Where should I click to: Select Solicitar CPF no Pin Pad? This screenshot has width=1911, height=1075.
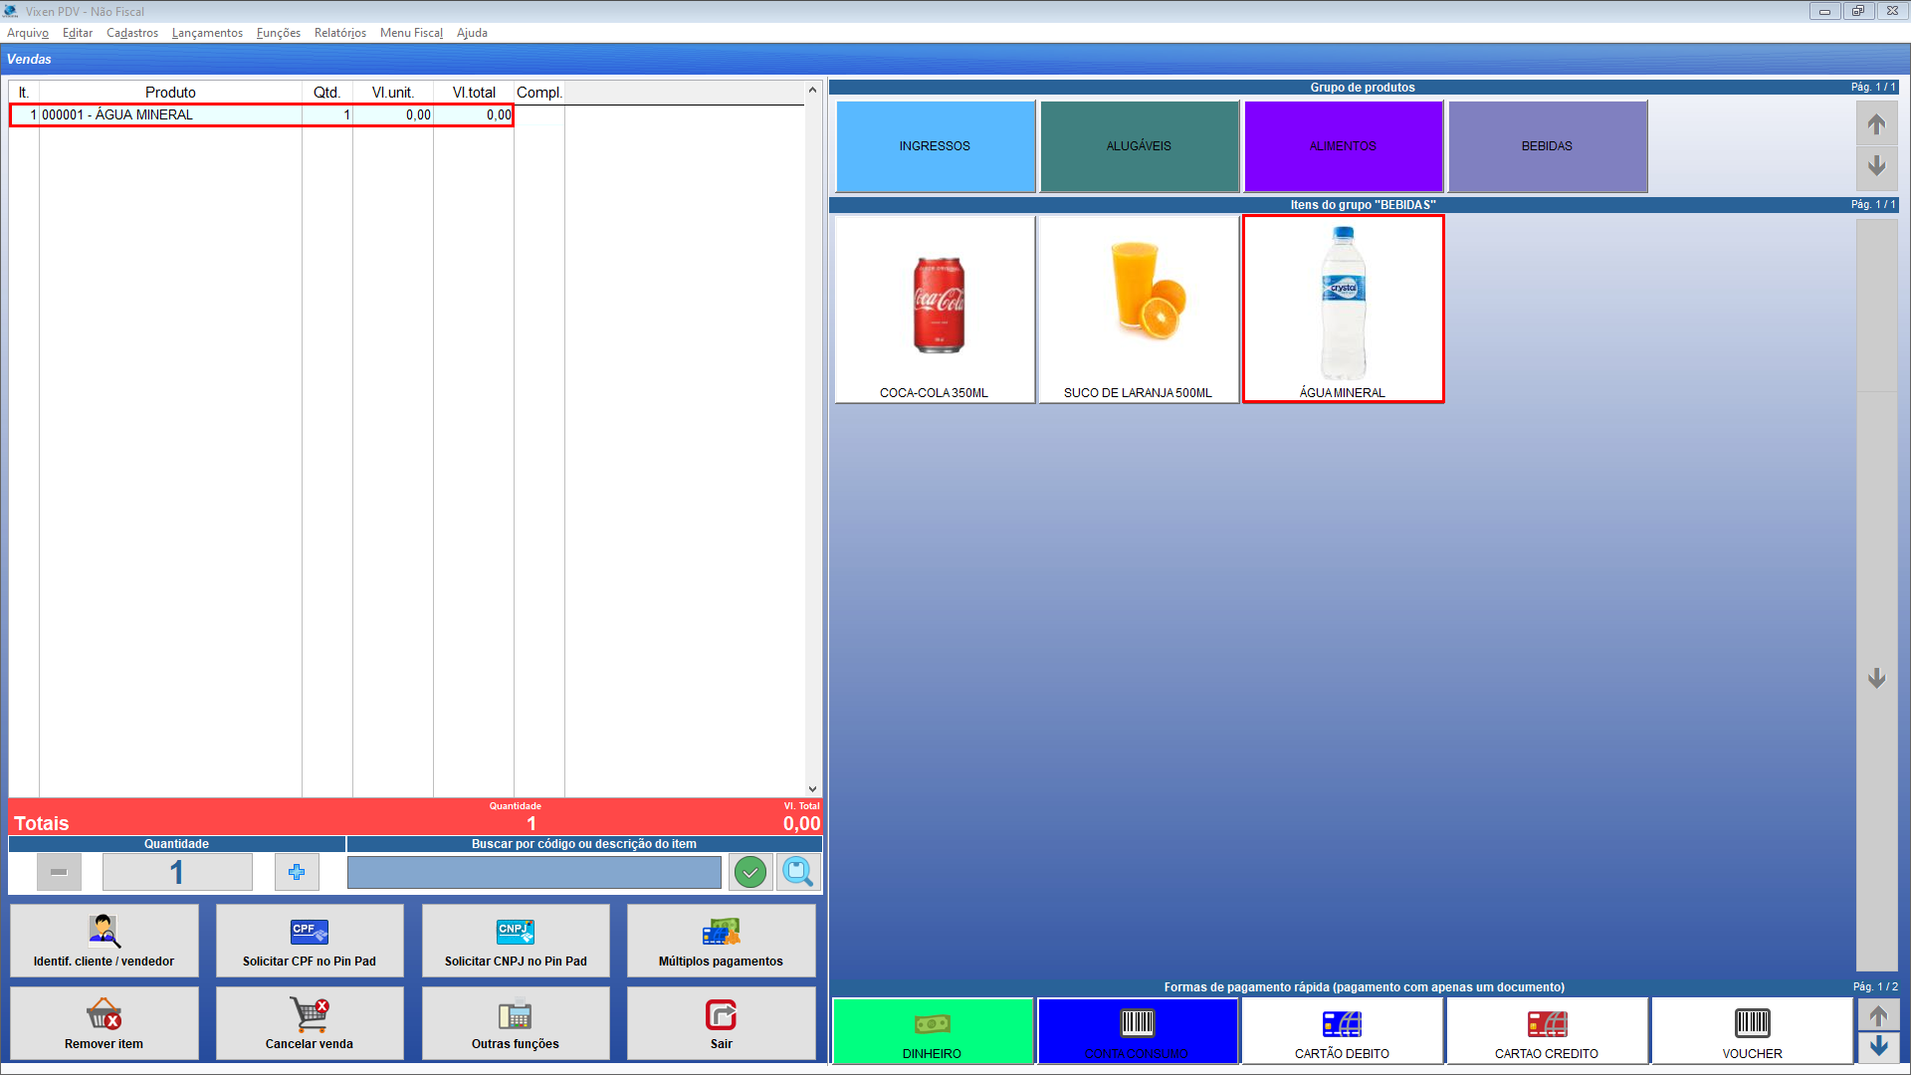click(x=310, y=941)
